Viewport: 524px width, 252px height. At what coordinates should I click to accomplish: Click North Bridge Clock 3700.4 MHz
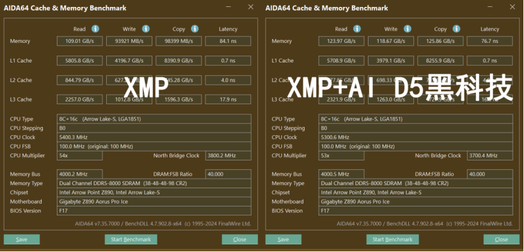point(490,155)
